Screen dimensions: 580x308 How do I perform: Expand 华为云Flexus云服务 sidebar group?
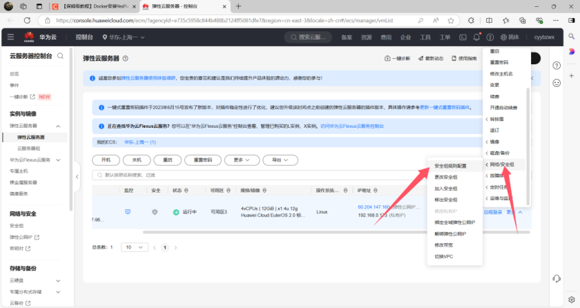(x=58, y=160)
